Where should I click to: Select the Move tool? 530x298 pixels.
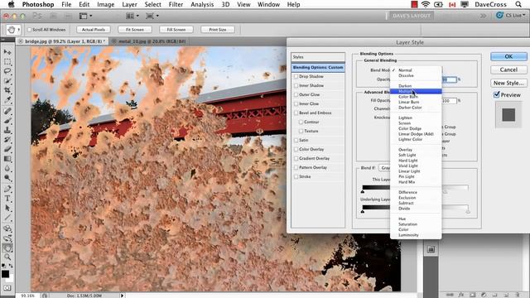tap(7, 52)
